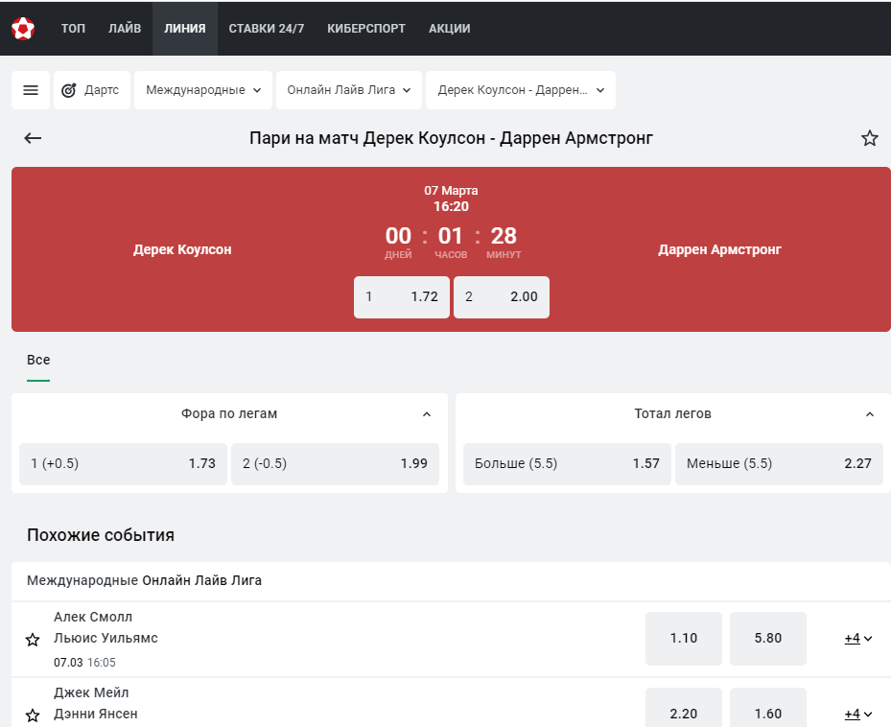Go to the ЛАЙВ tab
Image resolution: width=891 pixels, height=727 pixels.
[125, 28]
